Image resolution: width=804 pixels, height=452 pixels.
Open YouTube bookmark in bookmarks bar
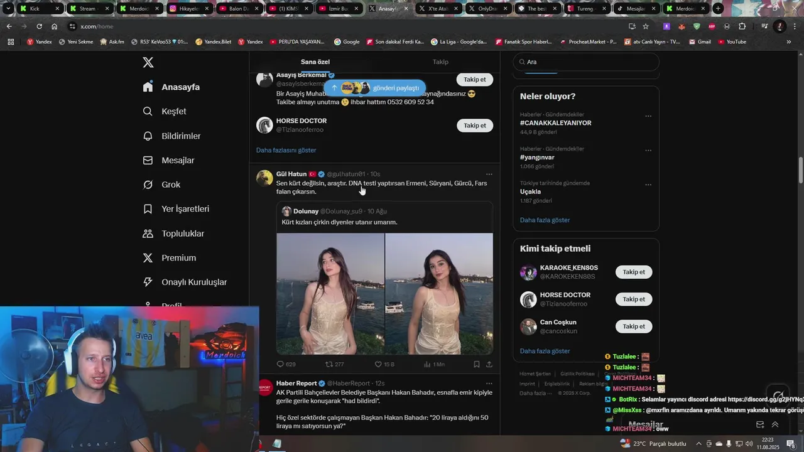732,42
